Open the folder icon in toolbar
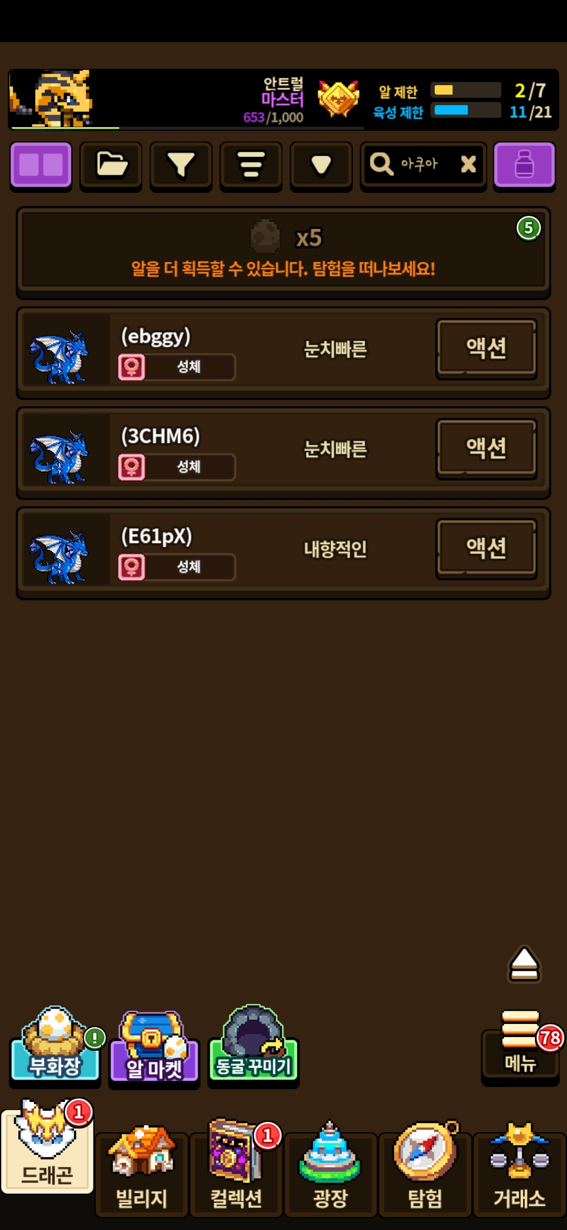567x1230 pixels. (x=111, y=165)
